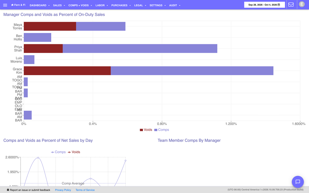Image resolution: width=309 pixels, height=193 pixels.
Task: Expand the Comps + Voids menu
Action: [x=80, y=5]
